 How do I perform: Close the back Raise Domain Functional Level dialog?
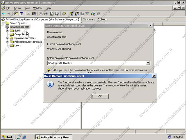(x=150, y=26)
